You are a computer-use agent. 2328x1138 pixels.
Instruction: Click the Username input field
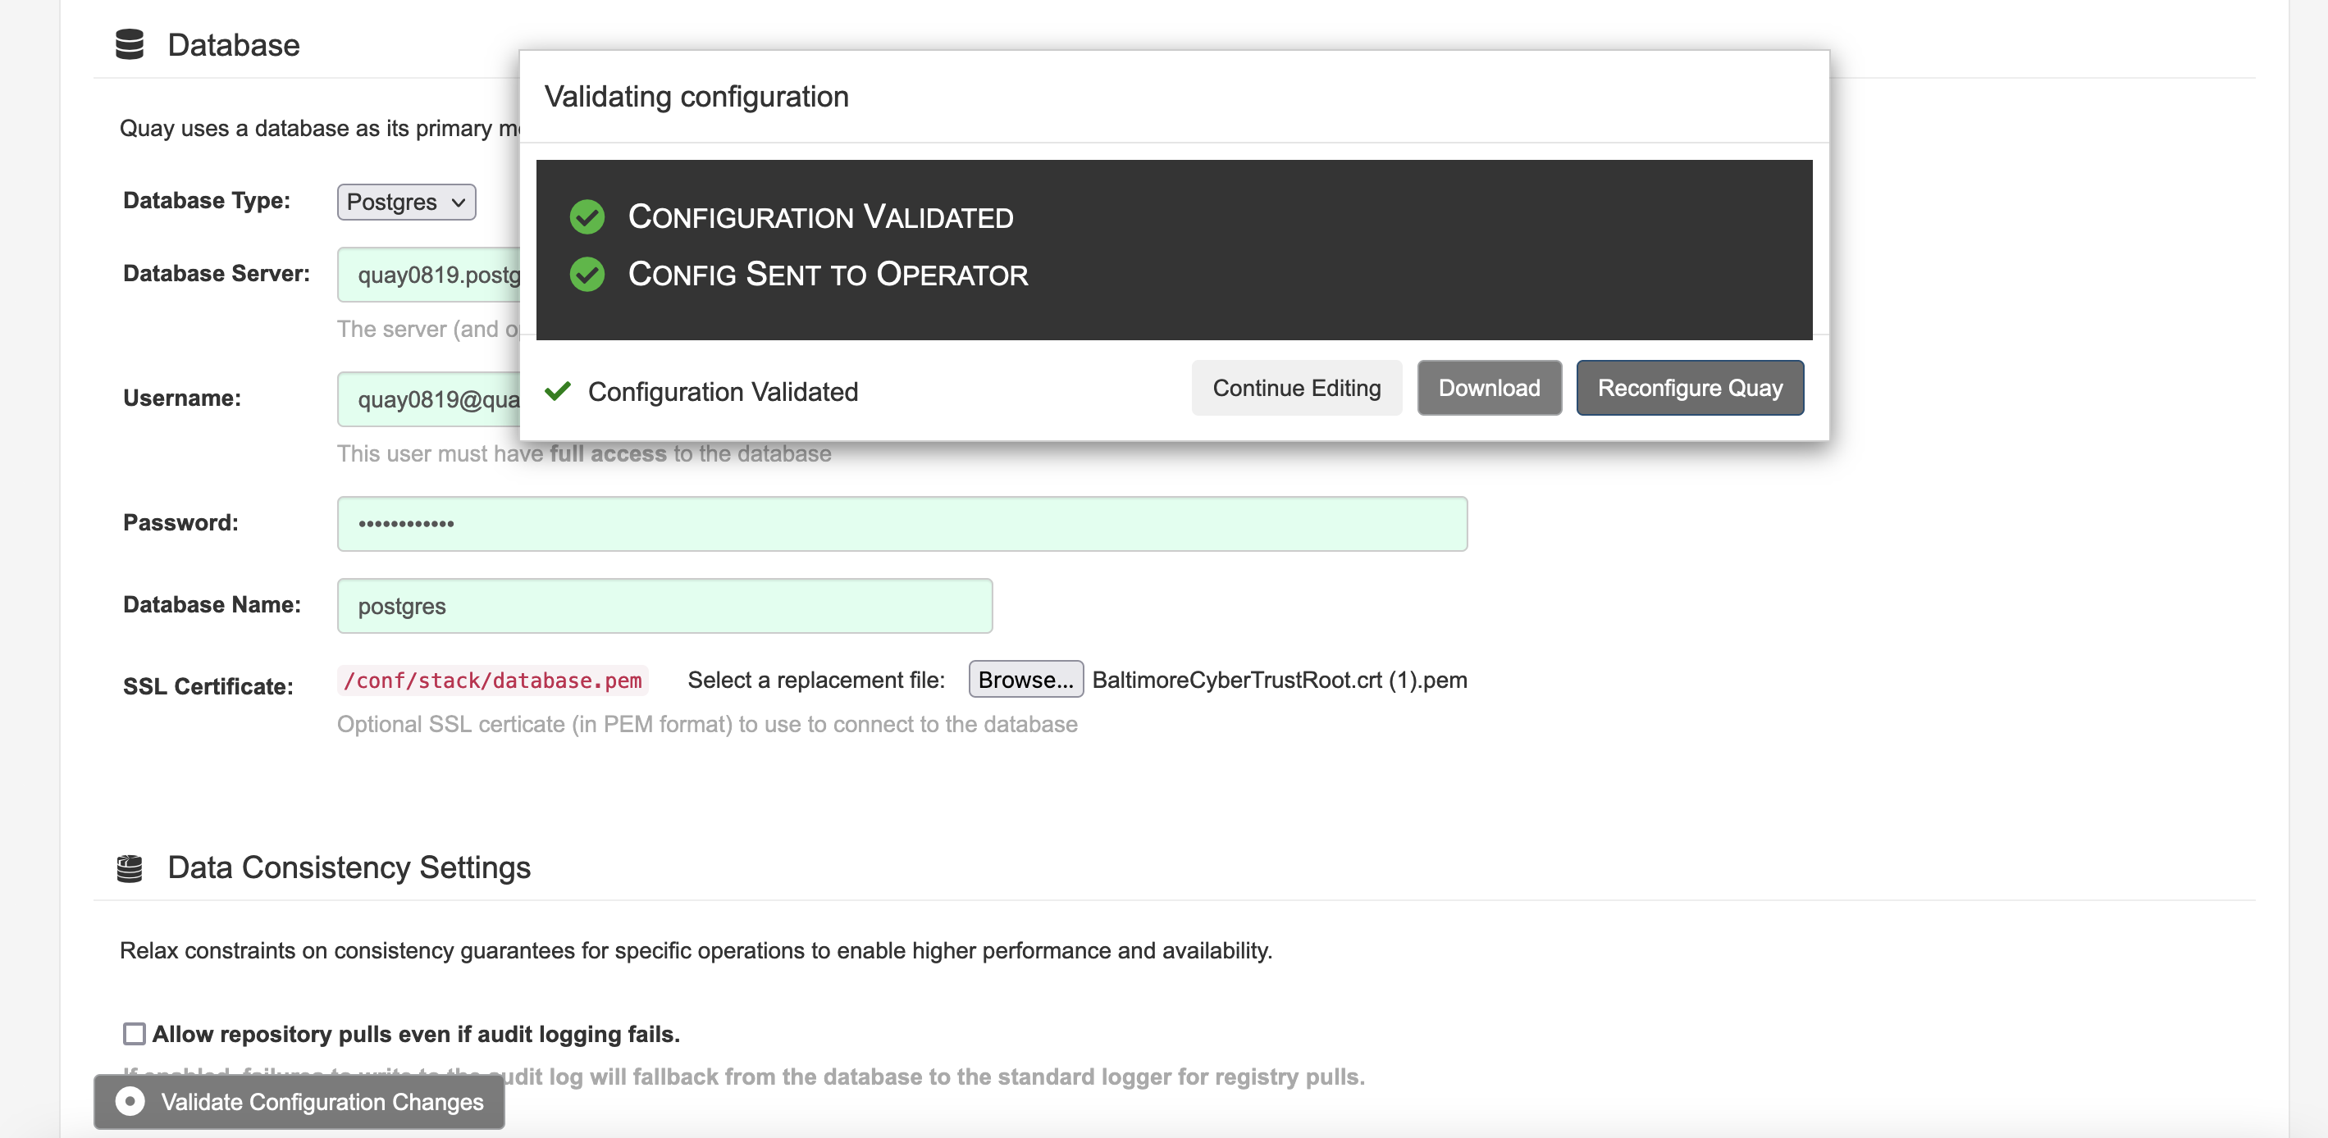click(428, 399)
